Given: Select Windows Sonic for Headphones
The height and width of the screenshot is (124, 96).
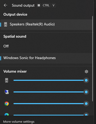Looking at the screenshot, I should [x=46, y=58].
